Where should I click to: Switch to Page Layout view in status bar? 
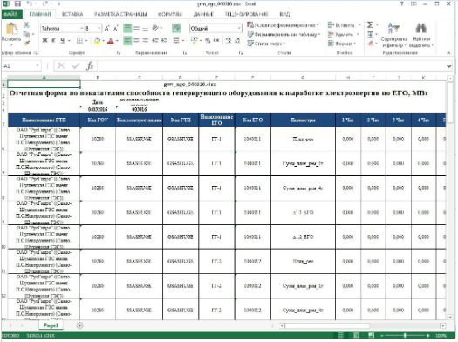[x=356, y=335]
